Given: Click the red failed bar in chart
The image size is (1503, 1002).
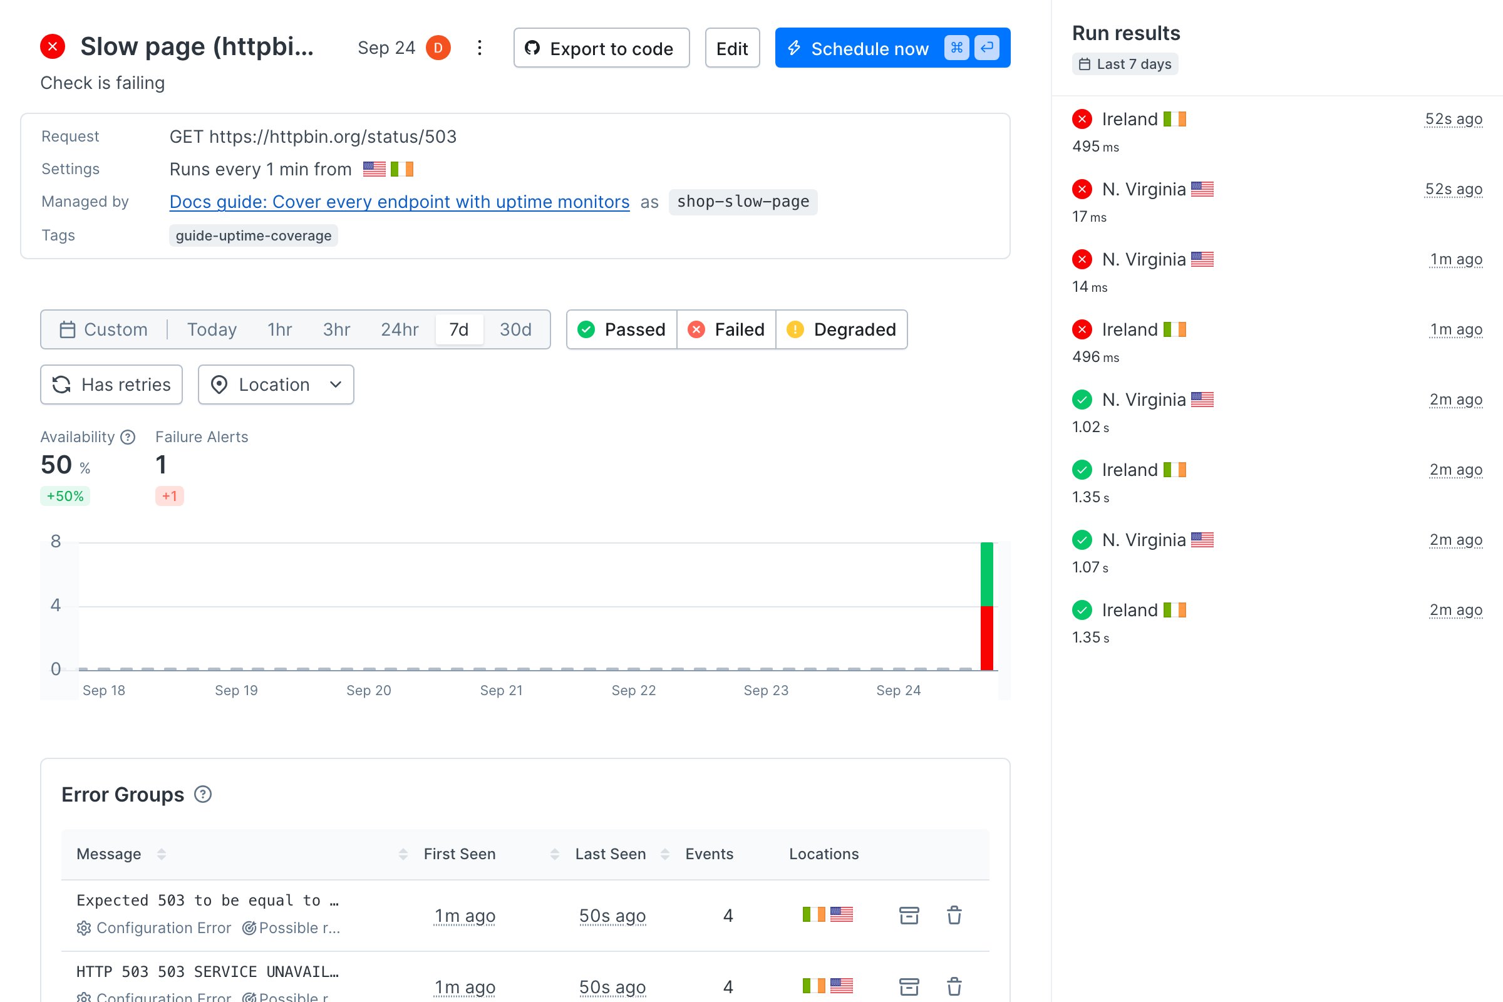Looking at the screenshot, I should point(987,638).
